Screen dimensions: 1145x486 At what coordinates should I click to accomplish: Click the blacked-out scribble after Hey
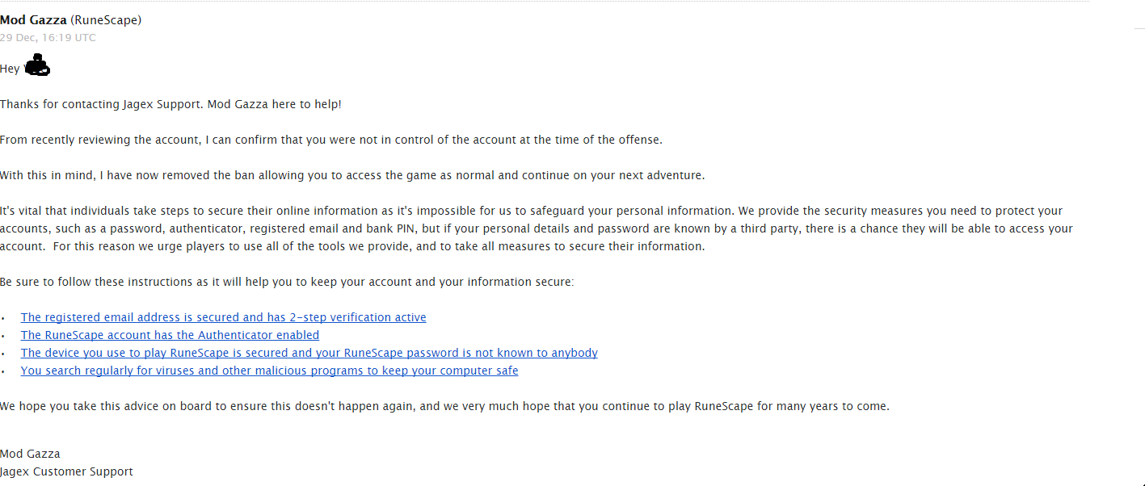click(x=37, y=67)
